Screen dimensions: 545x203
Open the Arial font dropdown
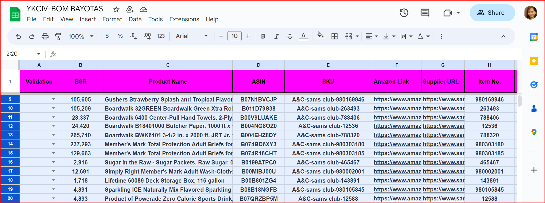pos(192,36)
